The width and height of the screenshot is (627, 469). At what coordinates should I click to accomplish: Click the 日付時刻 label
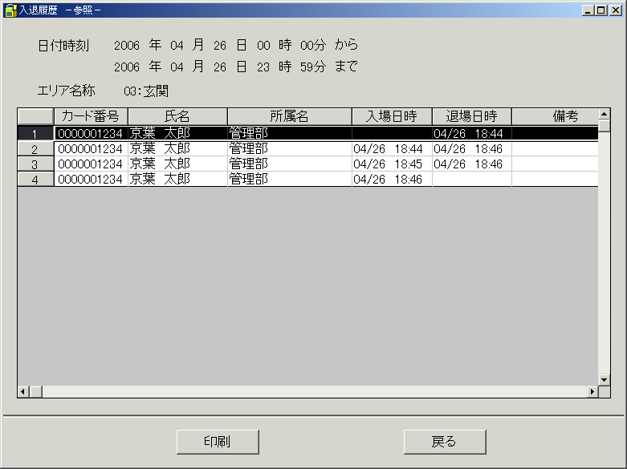point(63,46)
